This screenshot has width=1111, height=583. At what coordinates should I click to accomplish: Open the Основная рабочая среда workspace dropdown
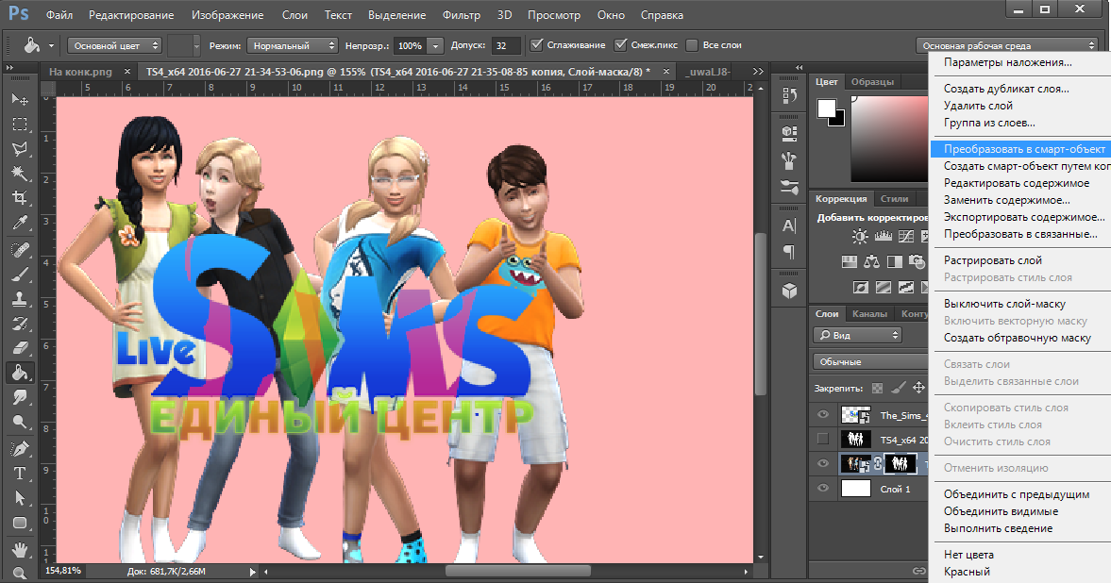1007,45
